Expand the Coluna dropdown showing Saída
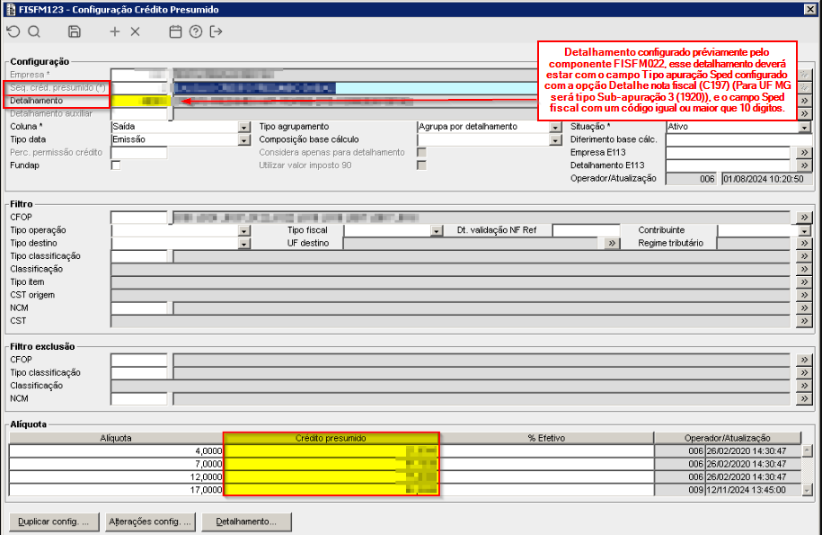This screenshot has width=822, height=535. click(x=244, y=127)
